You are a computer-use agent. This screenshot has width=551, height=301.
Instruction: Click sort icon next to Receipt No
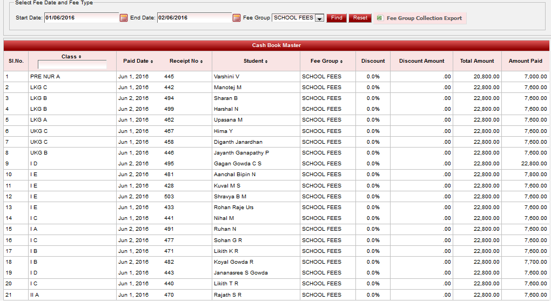pos(201,62)
